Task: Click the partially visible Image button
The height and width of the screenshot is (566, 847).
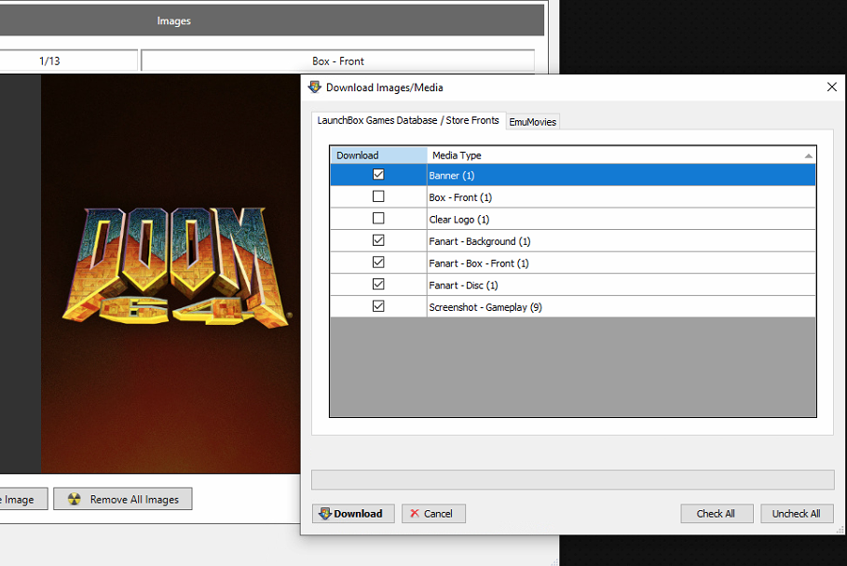Action: pos(24,499)
